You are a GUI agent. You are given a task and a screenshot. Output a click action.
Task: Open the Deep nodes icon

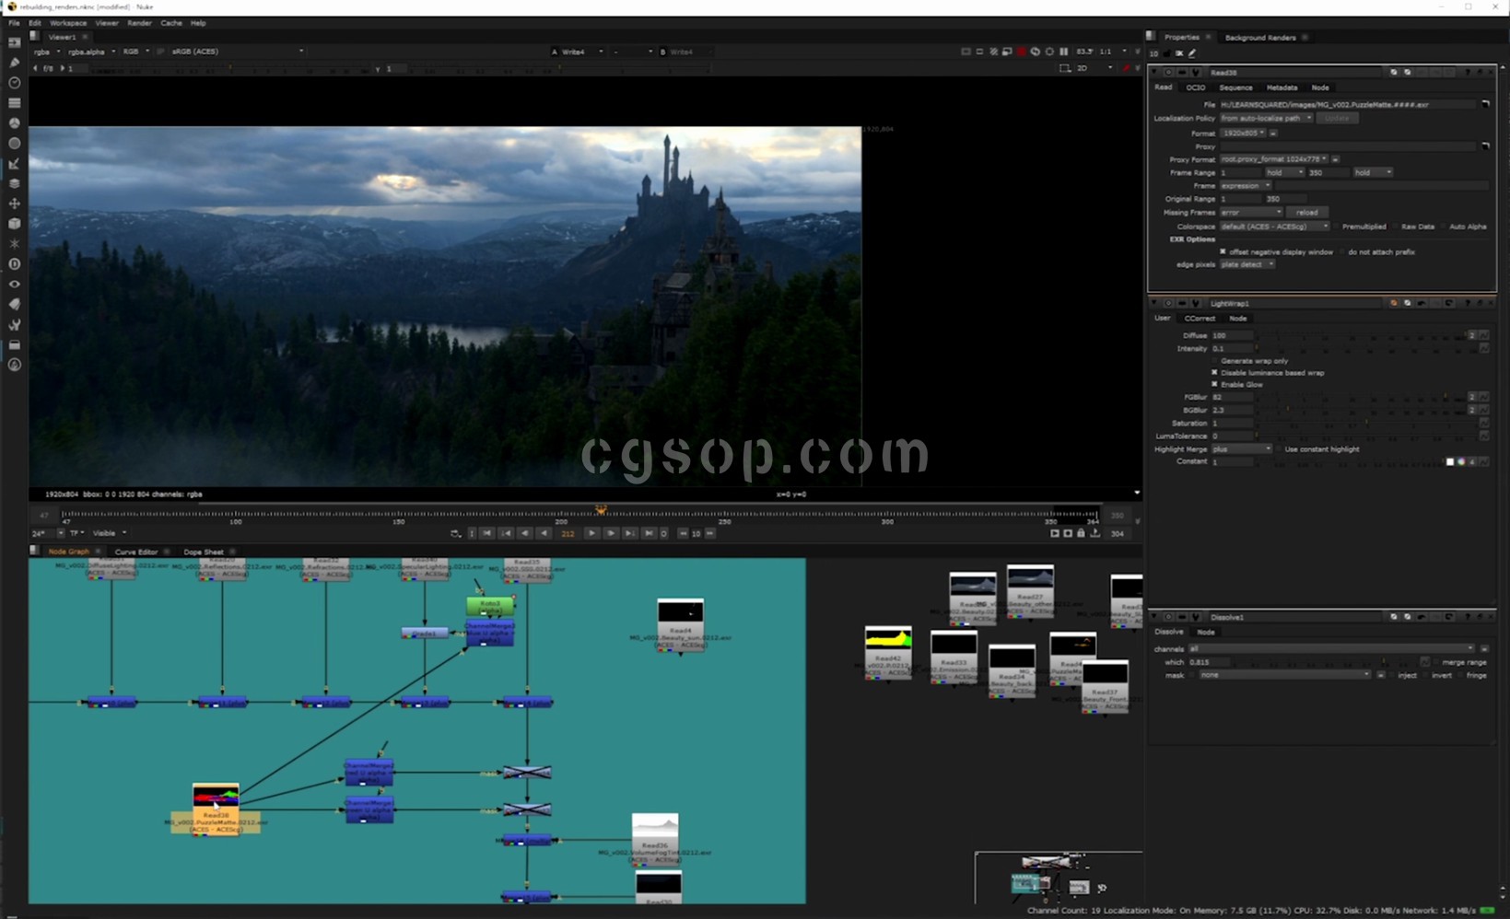pyautogui.click(x=14, y=264)
